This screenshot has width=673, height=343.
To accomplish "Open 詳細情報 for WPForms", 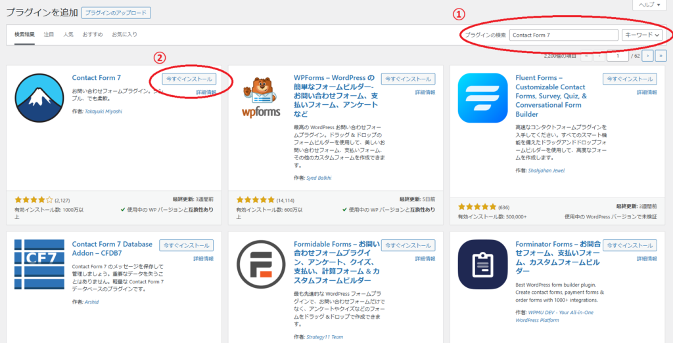I will [x=425, y=92].
